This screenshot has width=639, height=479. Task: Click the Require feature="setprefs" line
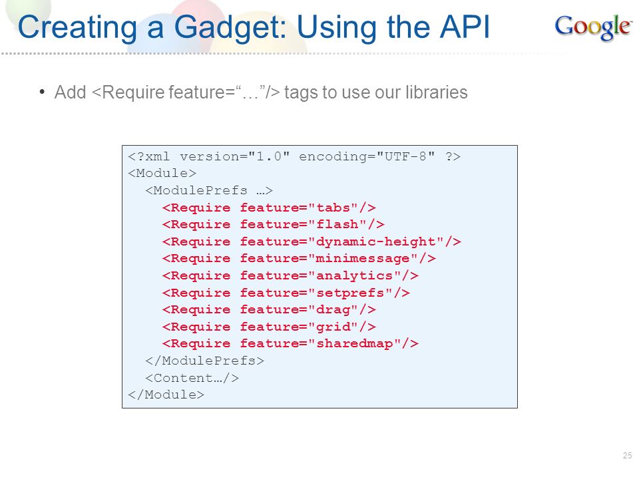286,293
